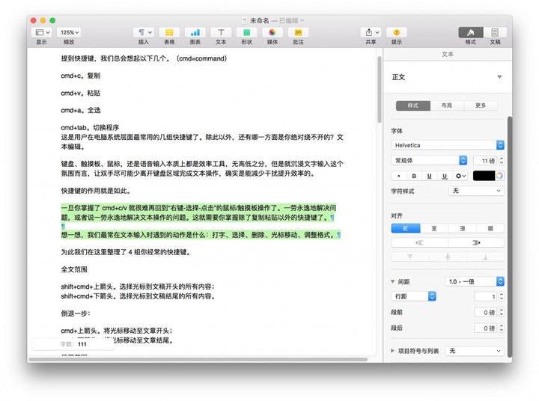The height and width of the screenshot is (401, 539).
Task: Click the black text color swatch
Action: [x=484, y=176]
